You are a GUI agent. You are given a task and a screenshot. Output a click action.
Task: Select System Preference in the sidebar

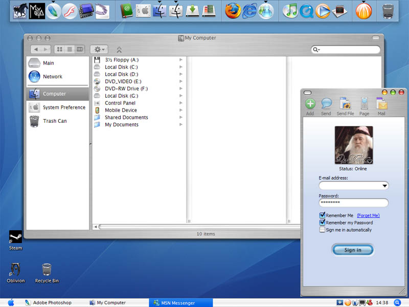point(58,107)
